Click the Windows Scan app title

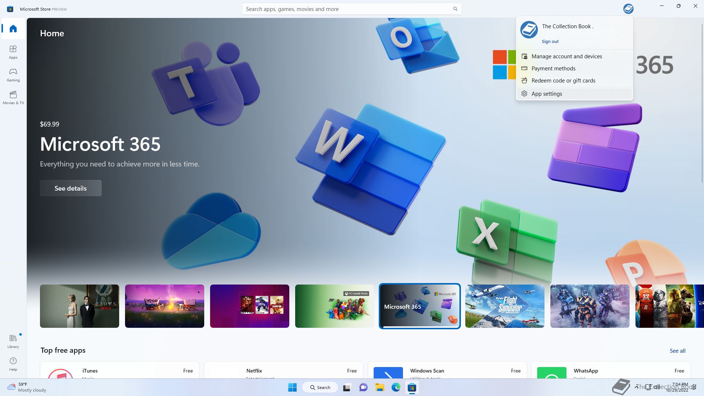pyautogui.click(x=427, y=371)
